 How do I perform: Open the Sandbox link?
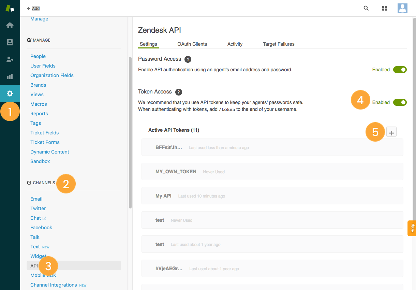(40, 161)
